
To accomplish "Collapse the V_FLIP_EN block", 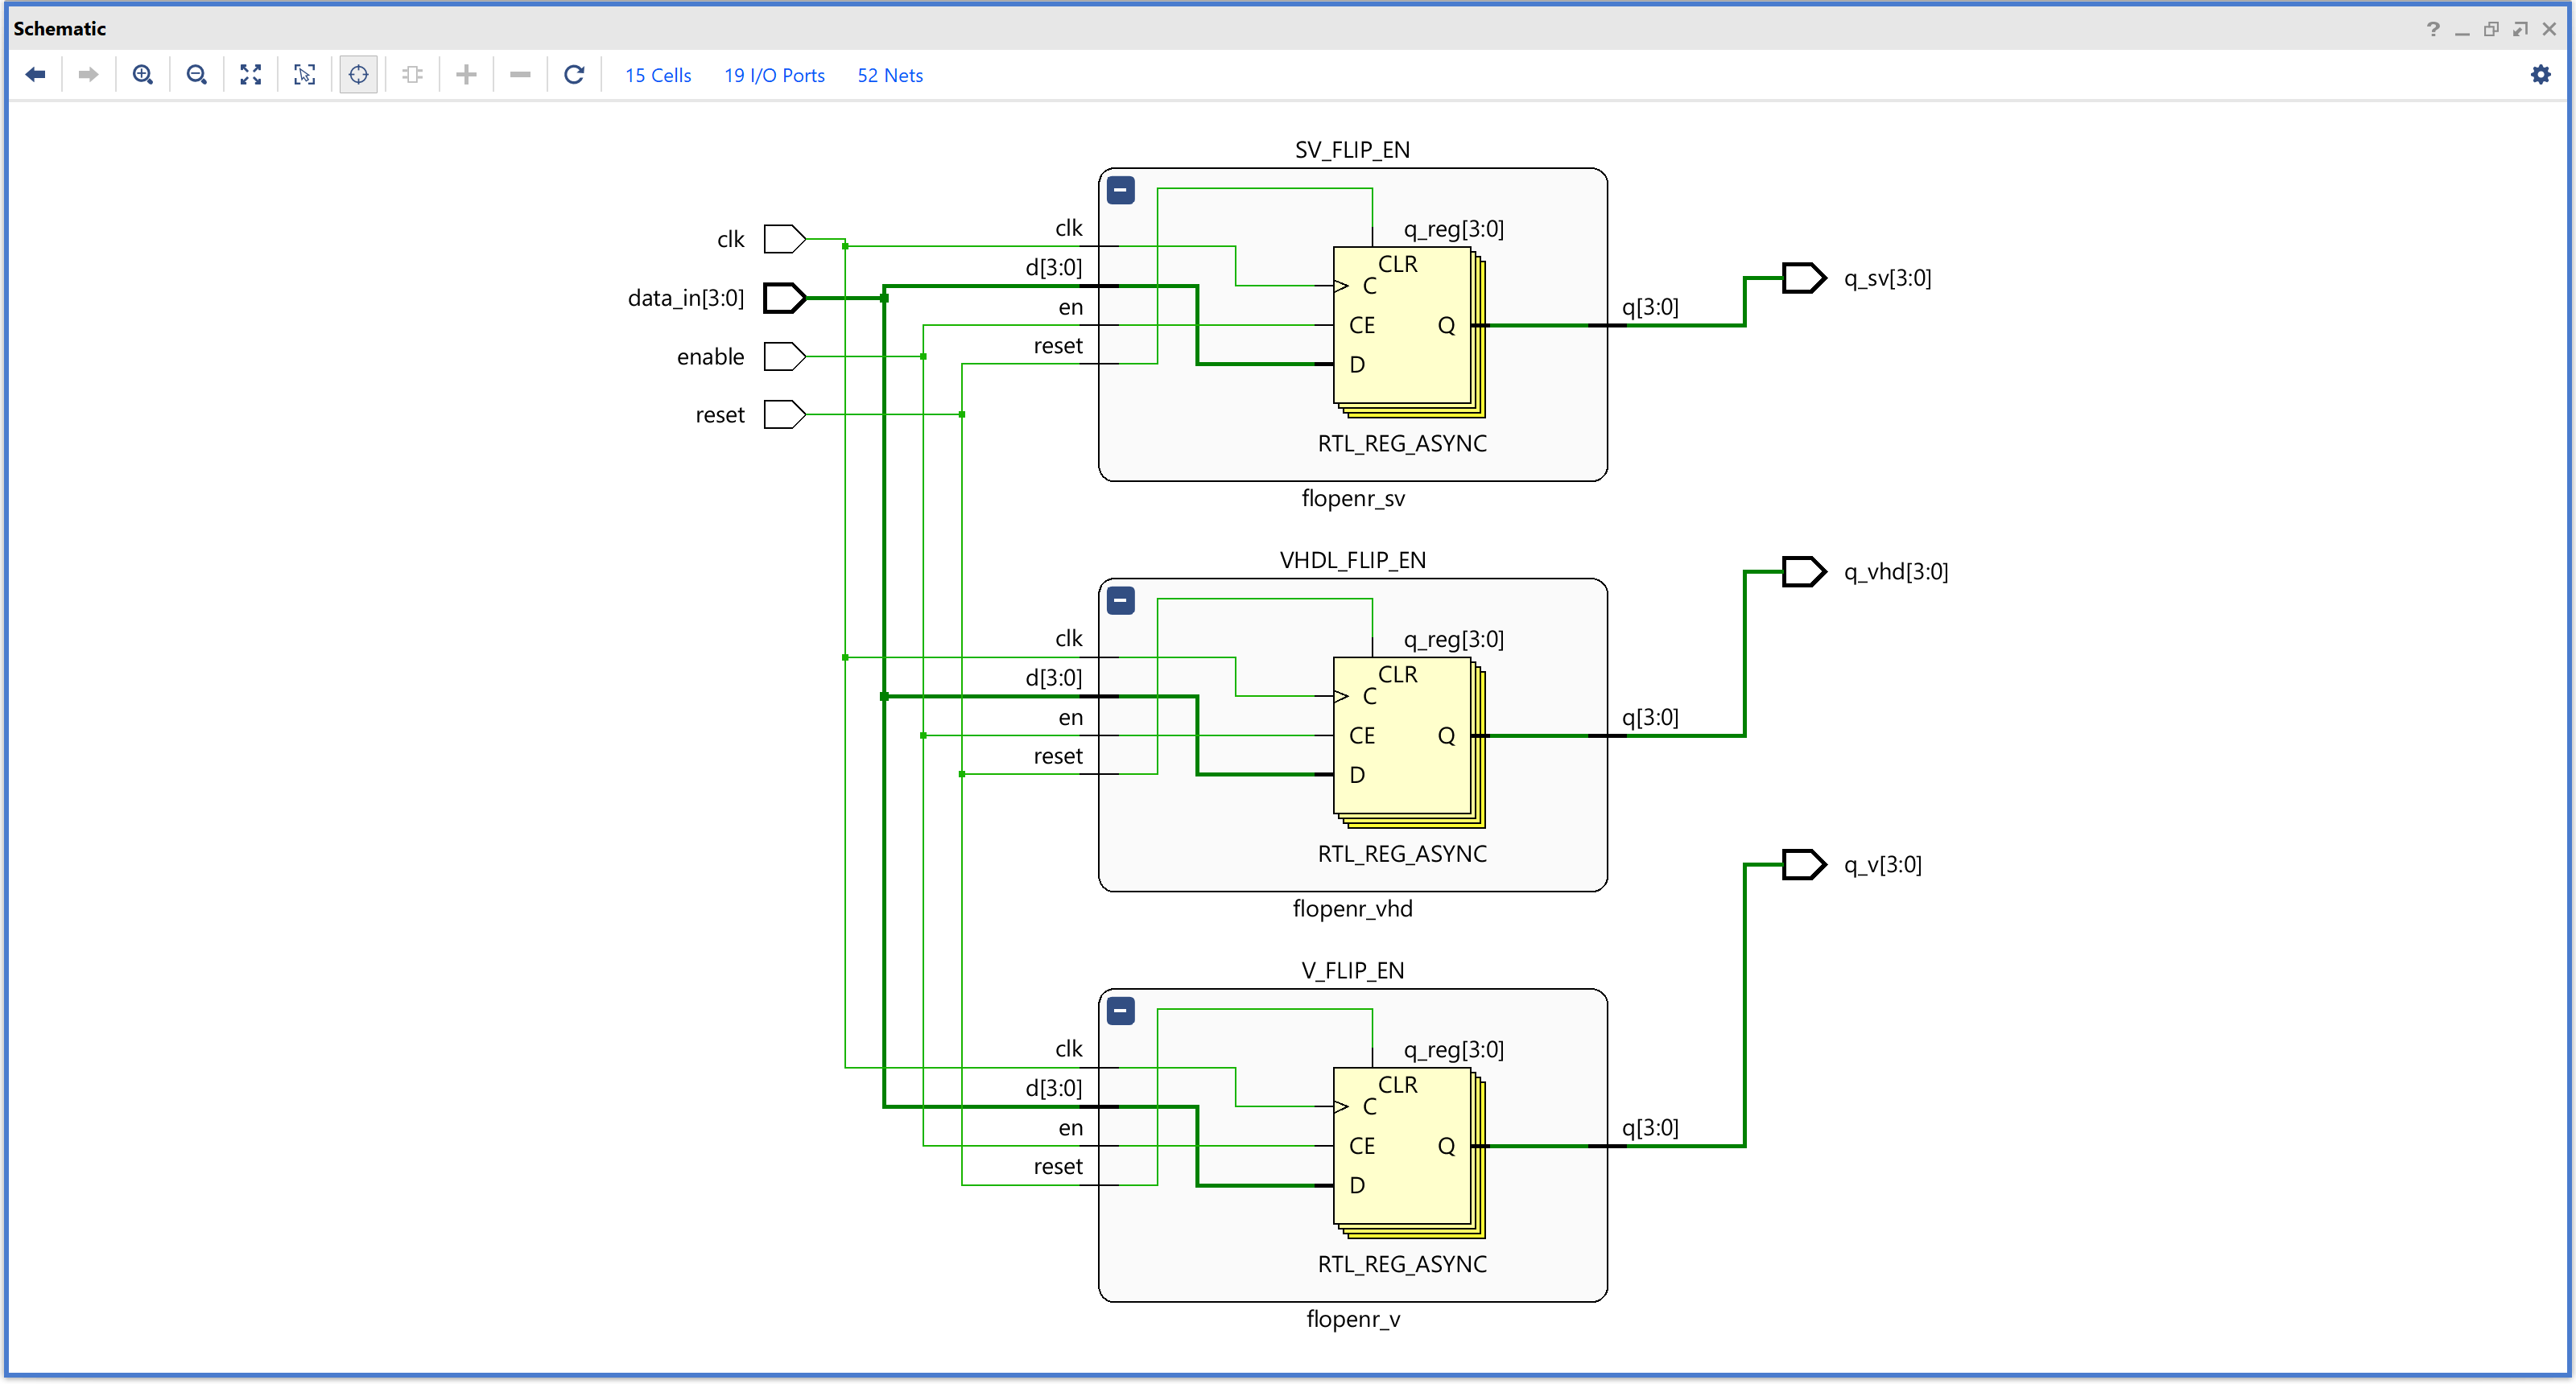I will coord(1121,1011).
